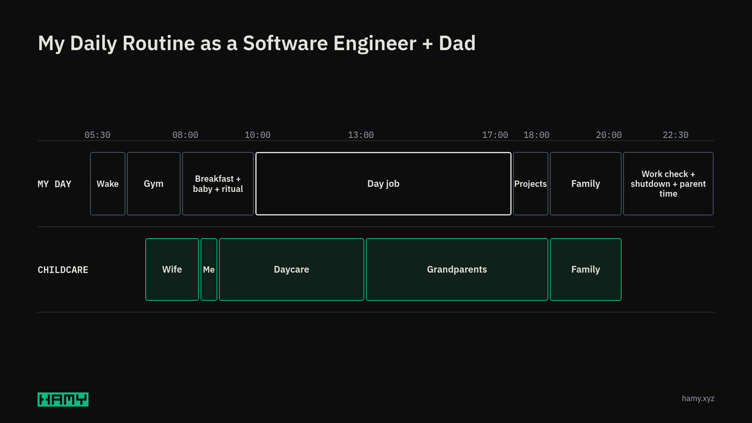Click the 22:30 time marker

pyautogui.click(x=676, y=135)
